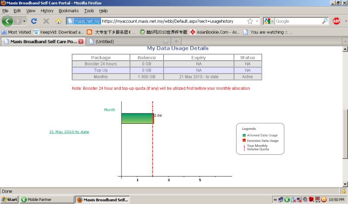Screen dimensions: 348x204
Task: Click the Top Up package cell
Action: pyautogui.click(x=101, y=70)
